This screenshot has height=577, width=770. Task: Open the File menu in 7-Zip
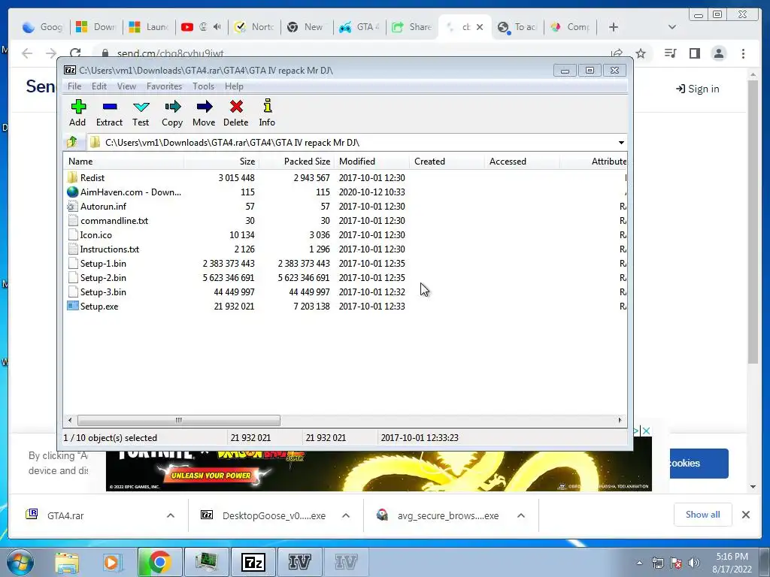point(74,86)
